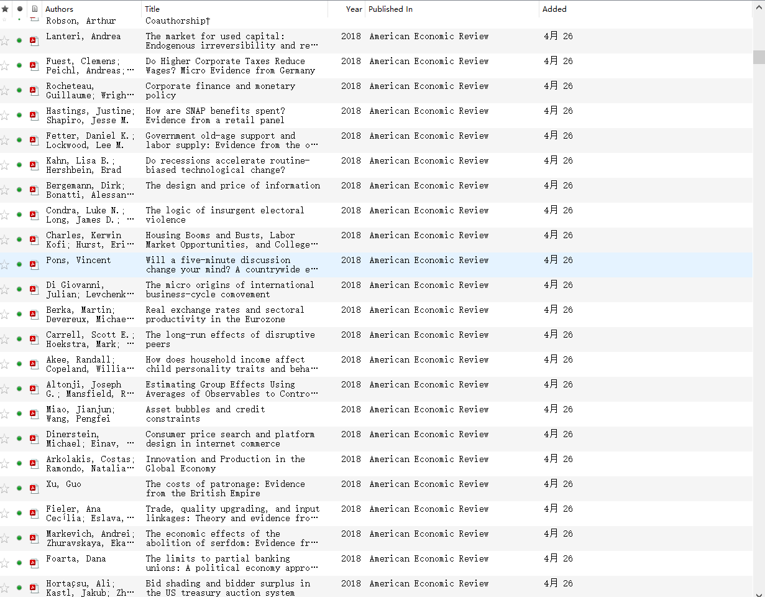Open PDF icon for Kahn, Lisa B. paper
This screenshot has width=765, height=597.
coord(34,165)
